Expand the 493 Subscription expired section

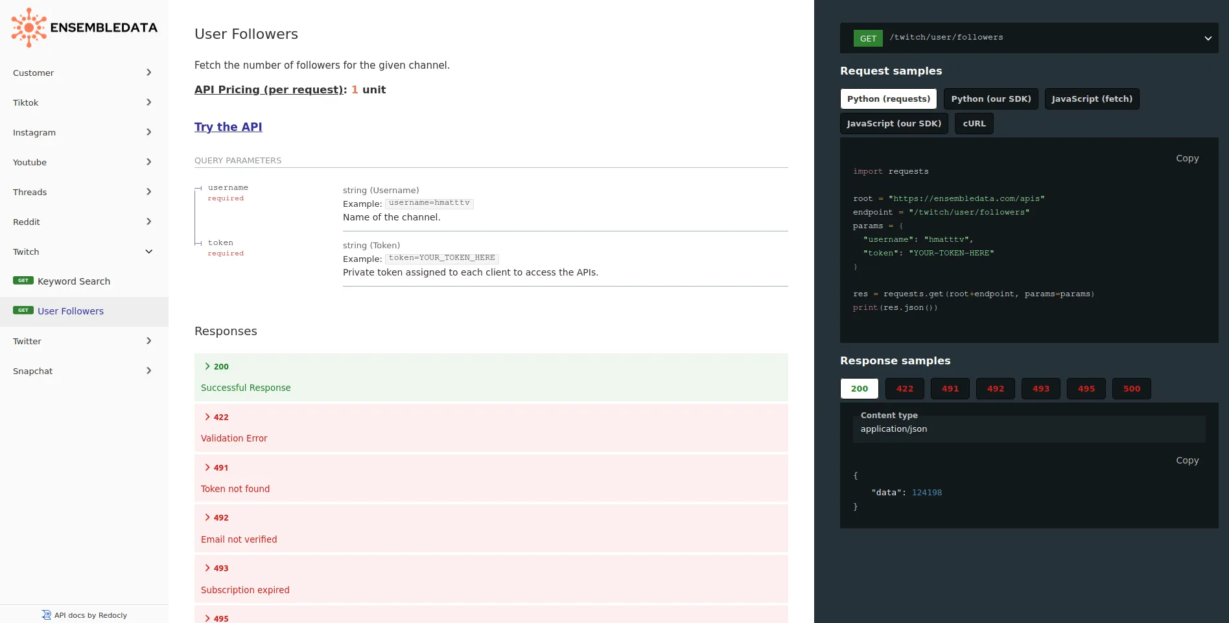[x=491, y=579]
